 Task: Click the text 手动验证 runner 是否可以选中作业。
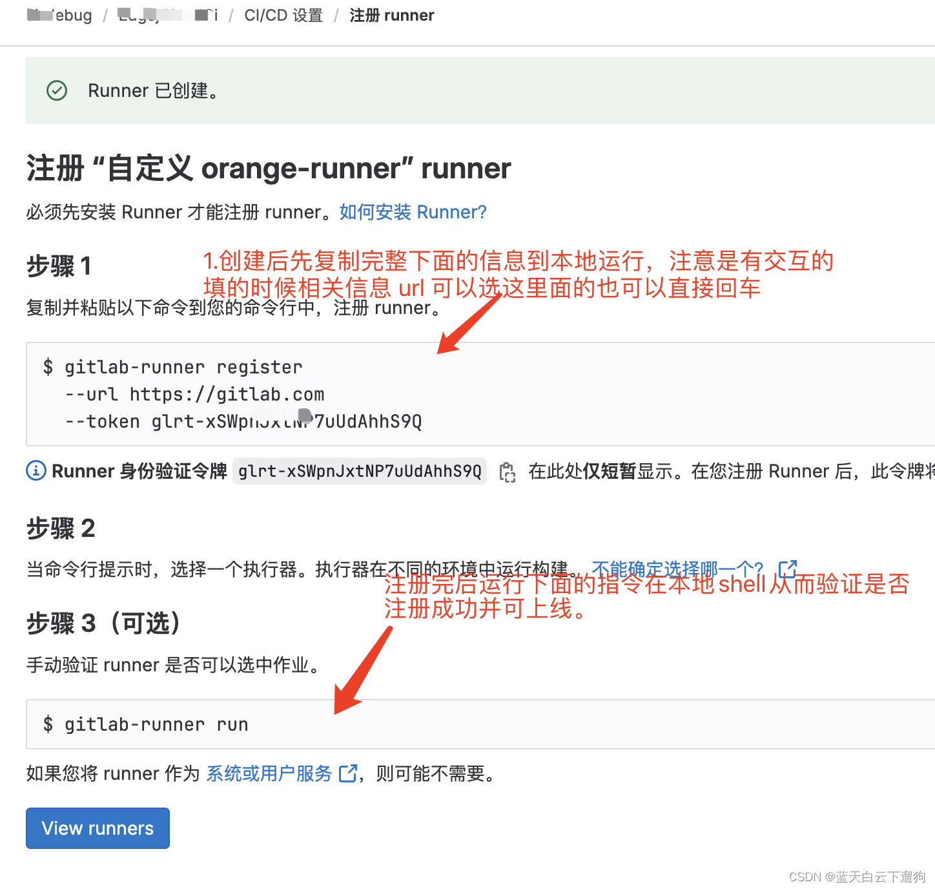(174, 665)
